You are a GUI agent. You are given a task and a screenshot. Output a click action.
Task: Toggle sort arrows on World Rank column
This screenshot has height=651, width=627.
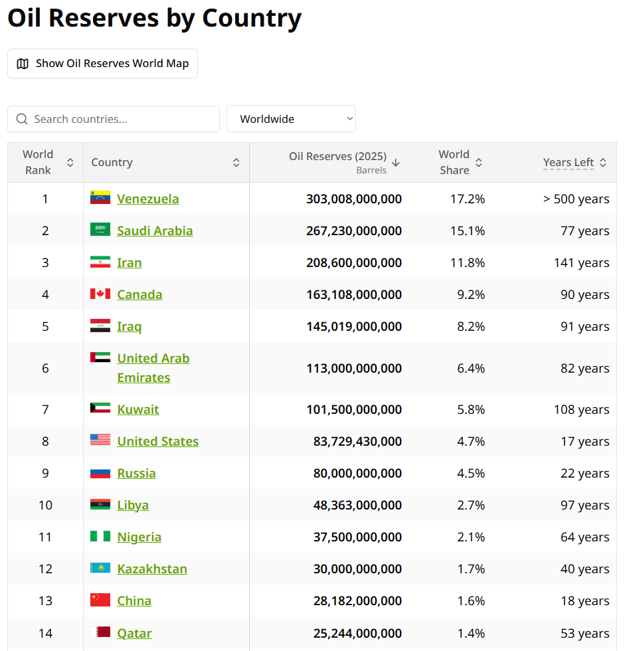[70, 162]
